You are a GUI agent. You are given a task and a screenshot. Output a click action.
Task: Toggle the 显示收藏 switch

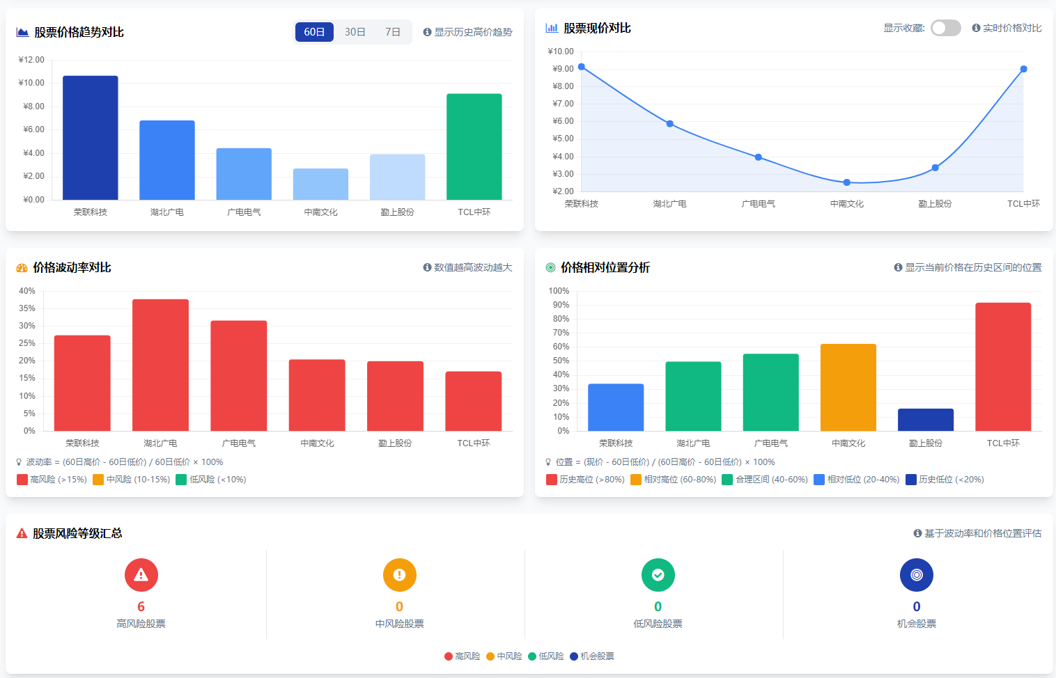click(x=945, y=28)
